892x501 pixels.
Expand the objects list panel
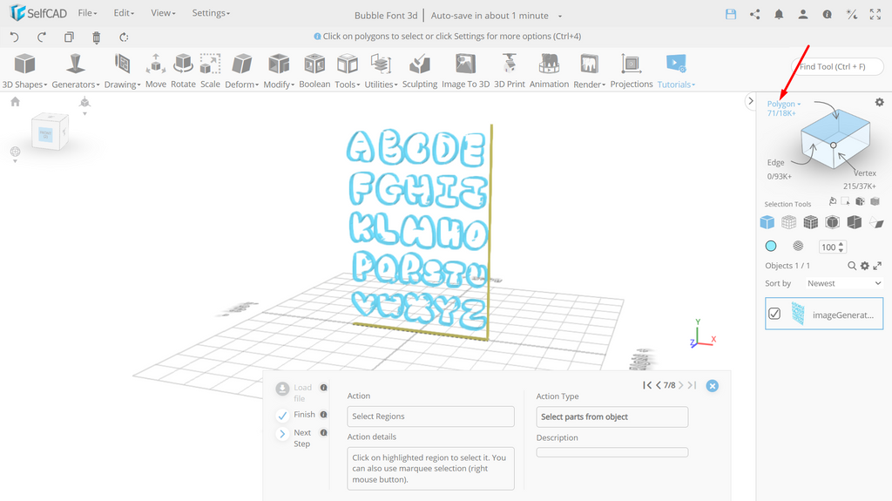click(x=877, y=265)
